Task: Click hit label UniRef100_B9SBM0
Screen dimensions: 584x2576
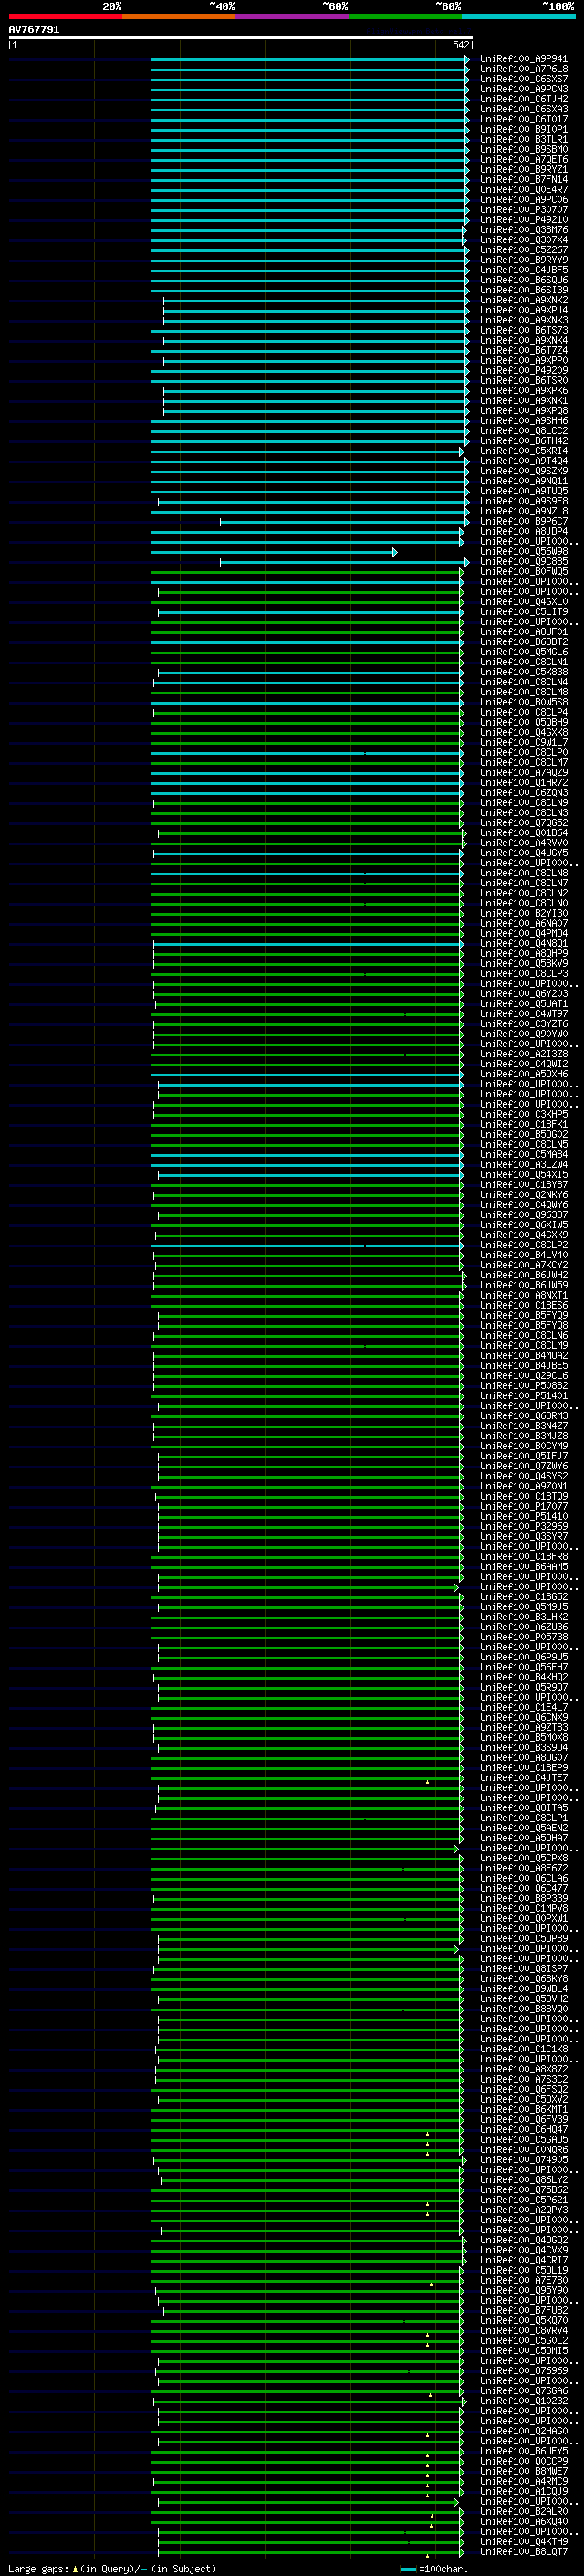Action: (x=523, y=149)
